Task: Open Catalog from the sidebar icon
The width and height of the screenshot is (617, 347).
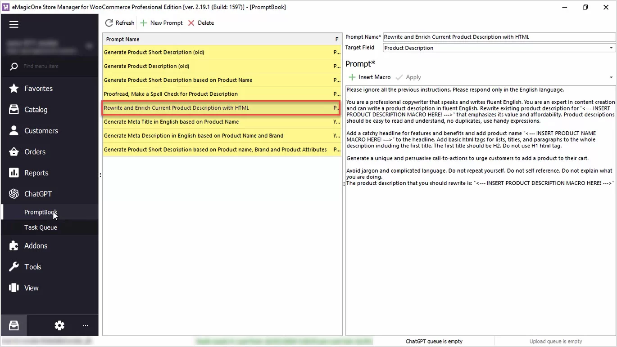Action: (x=14, y=110)
